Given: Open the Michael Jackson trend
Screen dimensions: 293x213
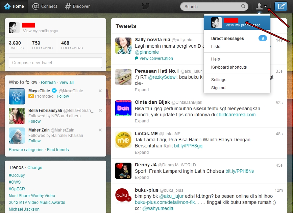Looking at the screenshot, I should pos(24,209).
